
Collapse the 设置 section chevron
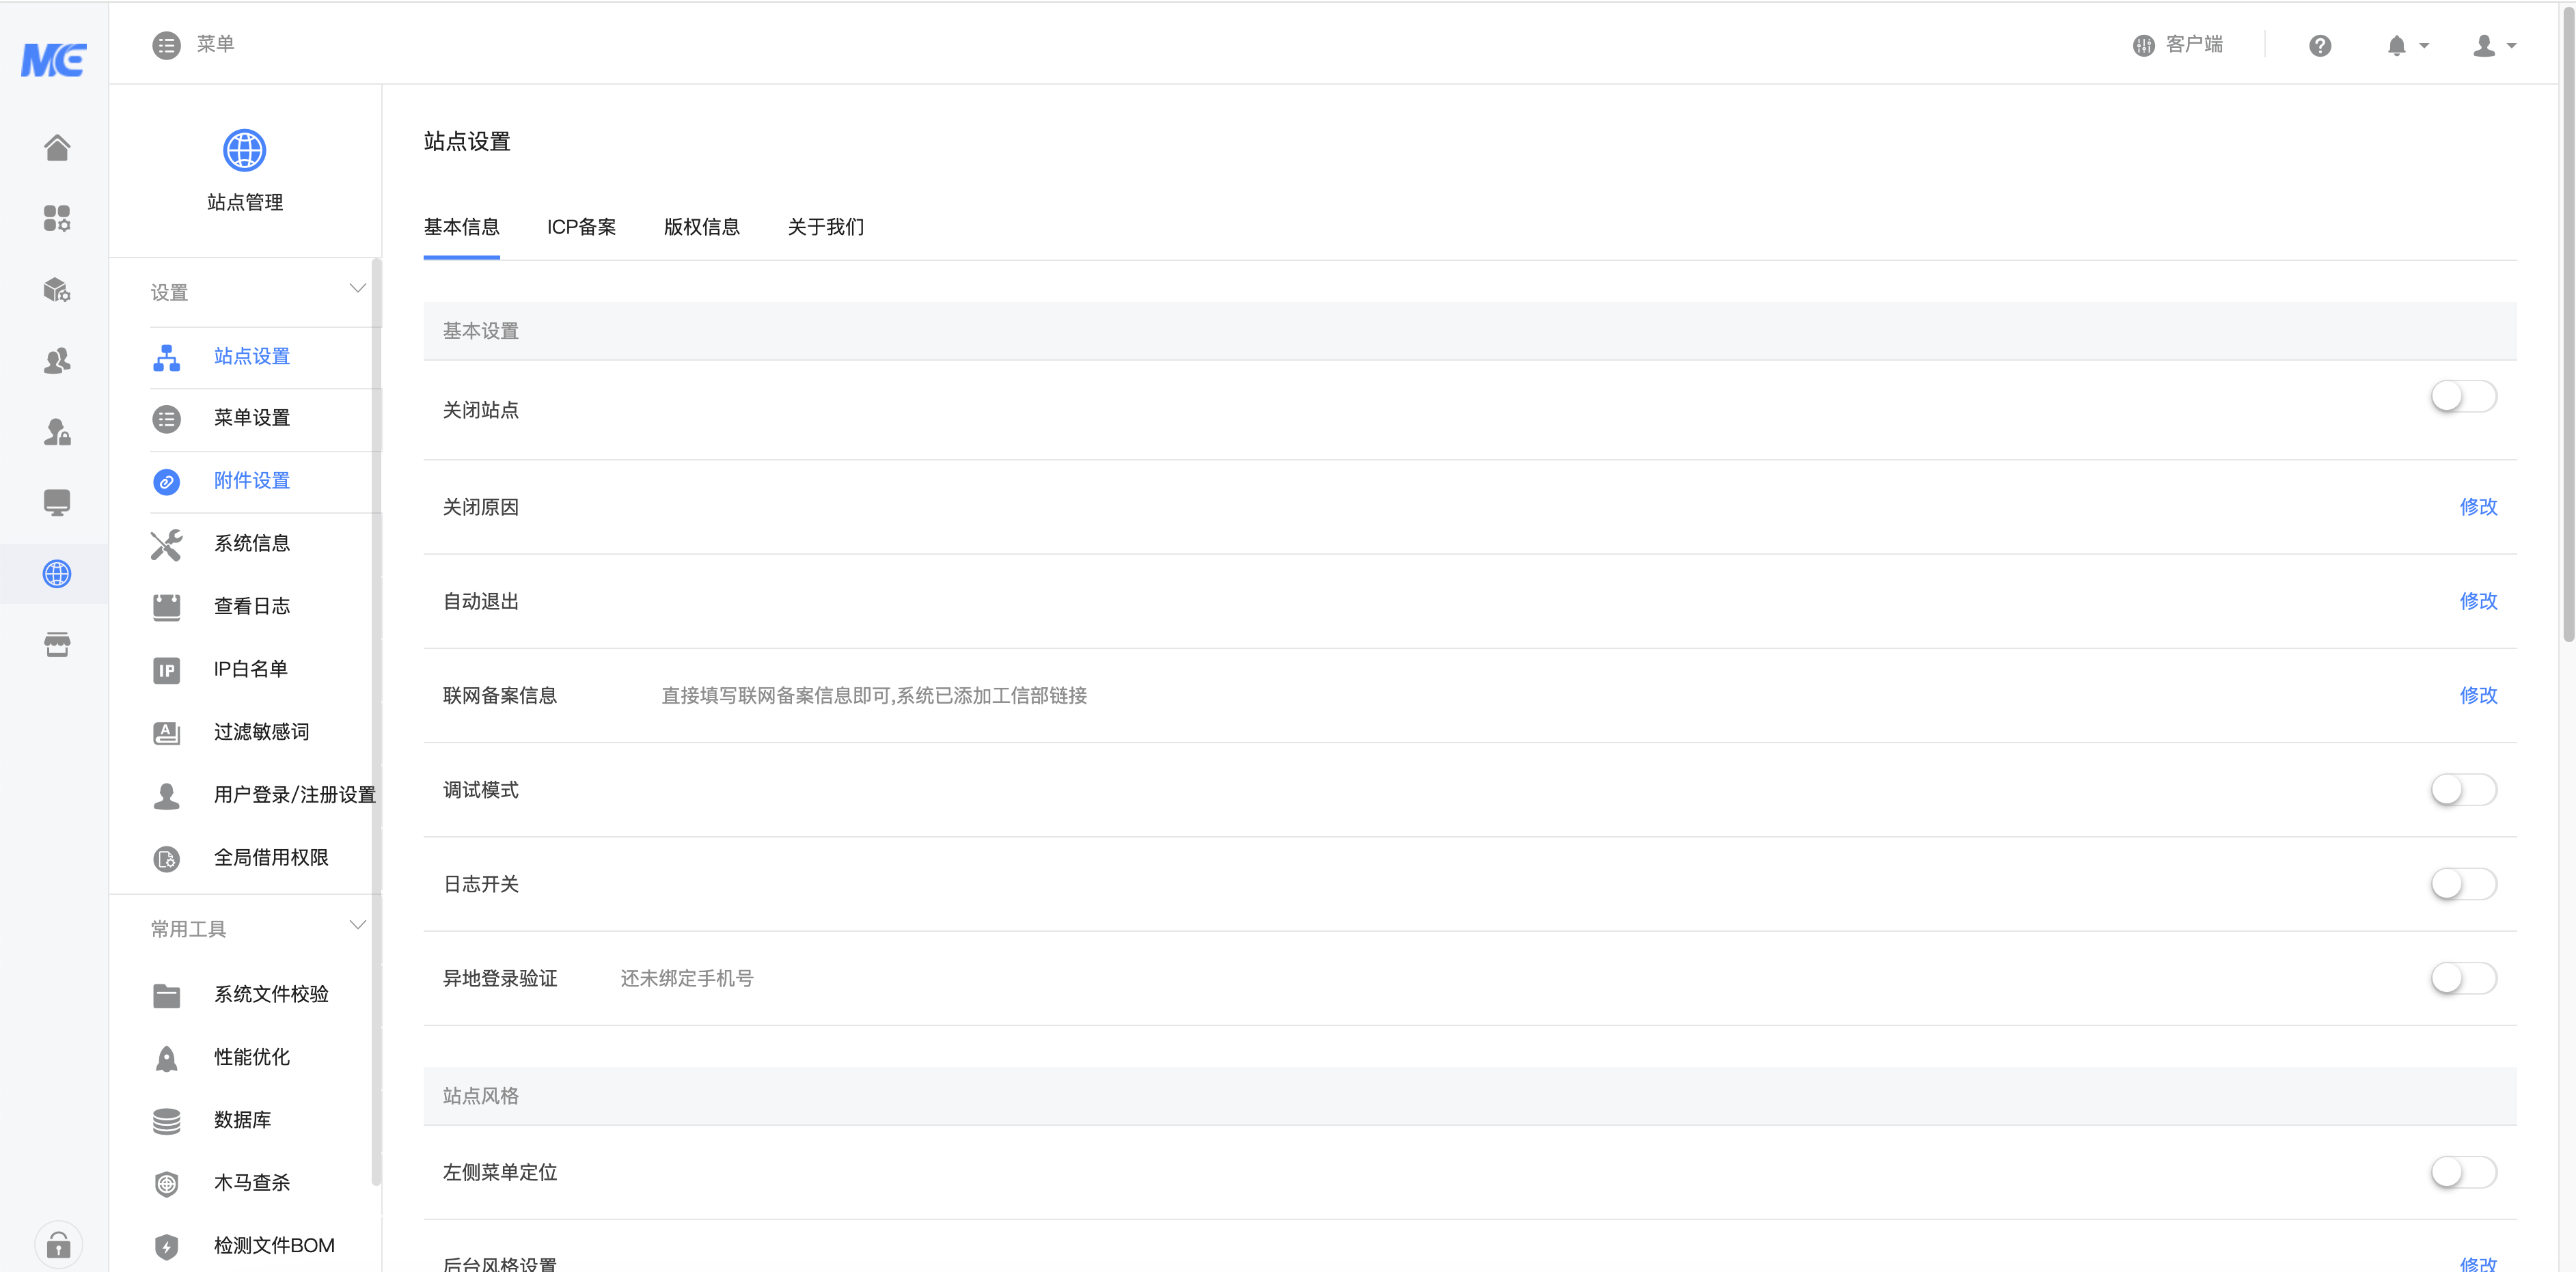[x=357, y=289]
